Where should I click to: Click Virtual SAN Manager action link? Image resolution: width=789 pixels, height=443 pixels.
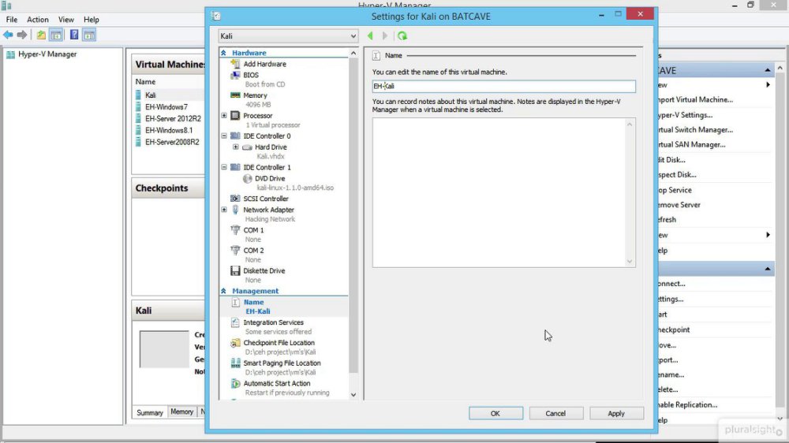point(692,145)
